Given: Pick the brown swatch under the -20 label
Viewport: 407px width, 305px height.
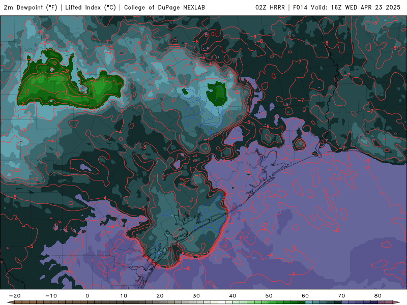Looking at the screenshot, I should (x=18, y=302).
